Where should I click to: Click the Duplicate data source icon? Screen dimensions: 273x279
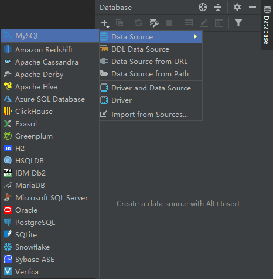point(120,23)
